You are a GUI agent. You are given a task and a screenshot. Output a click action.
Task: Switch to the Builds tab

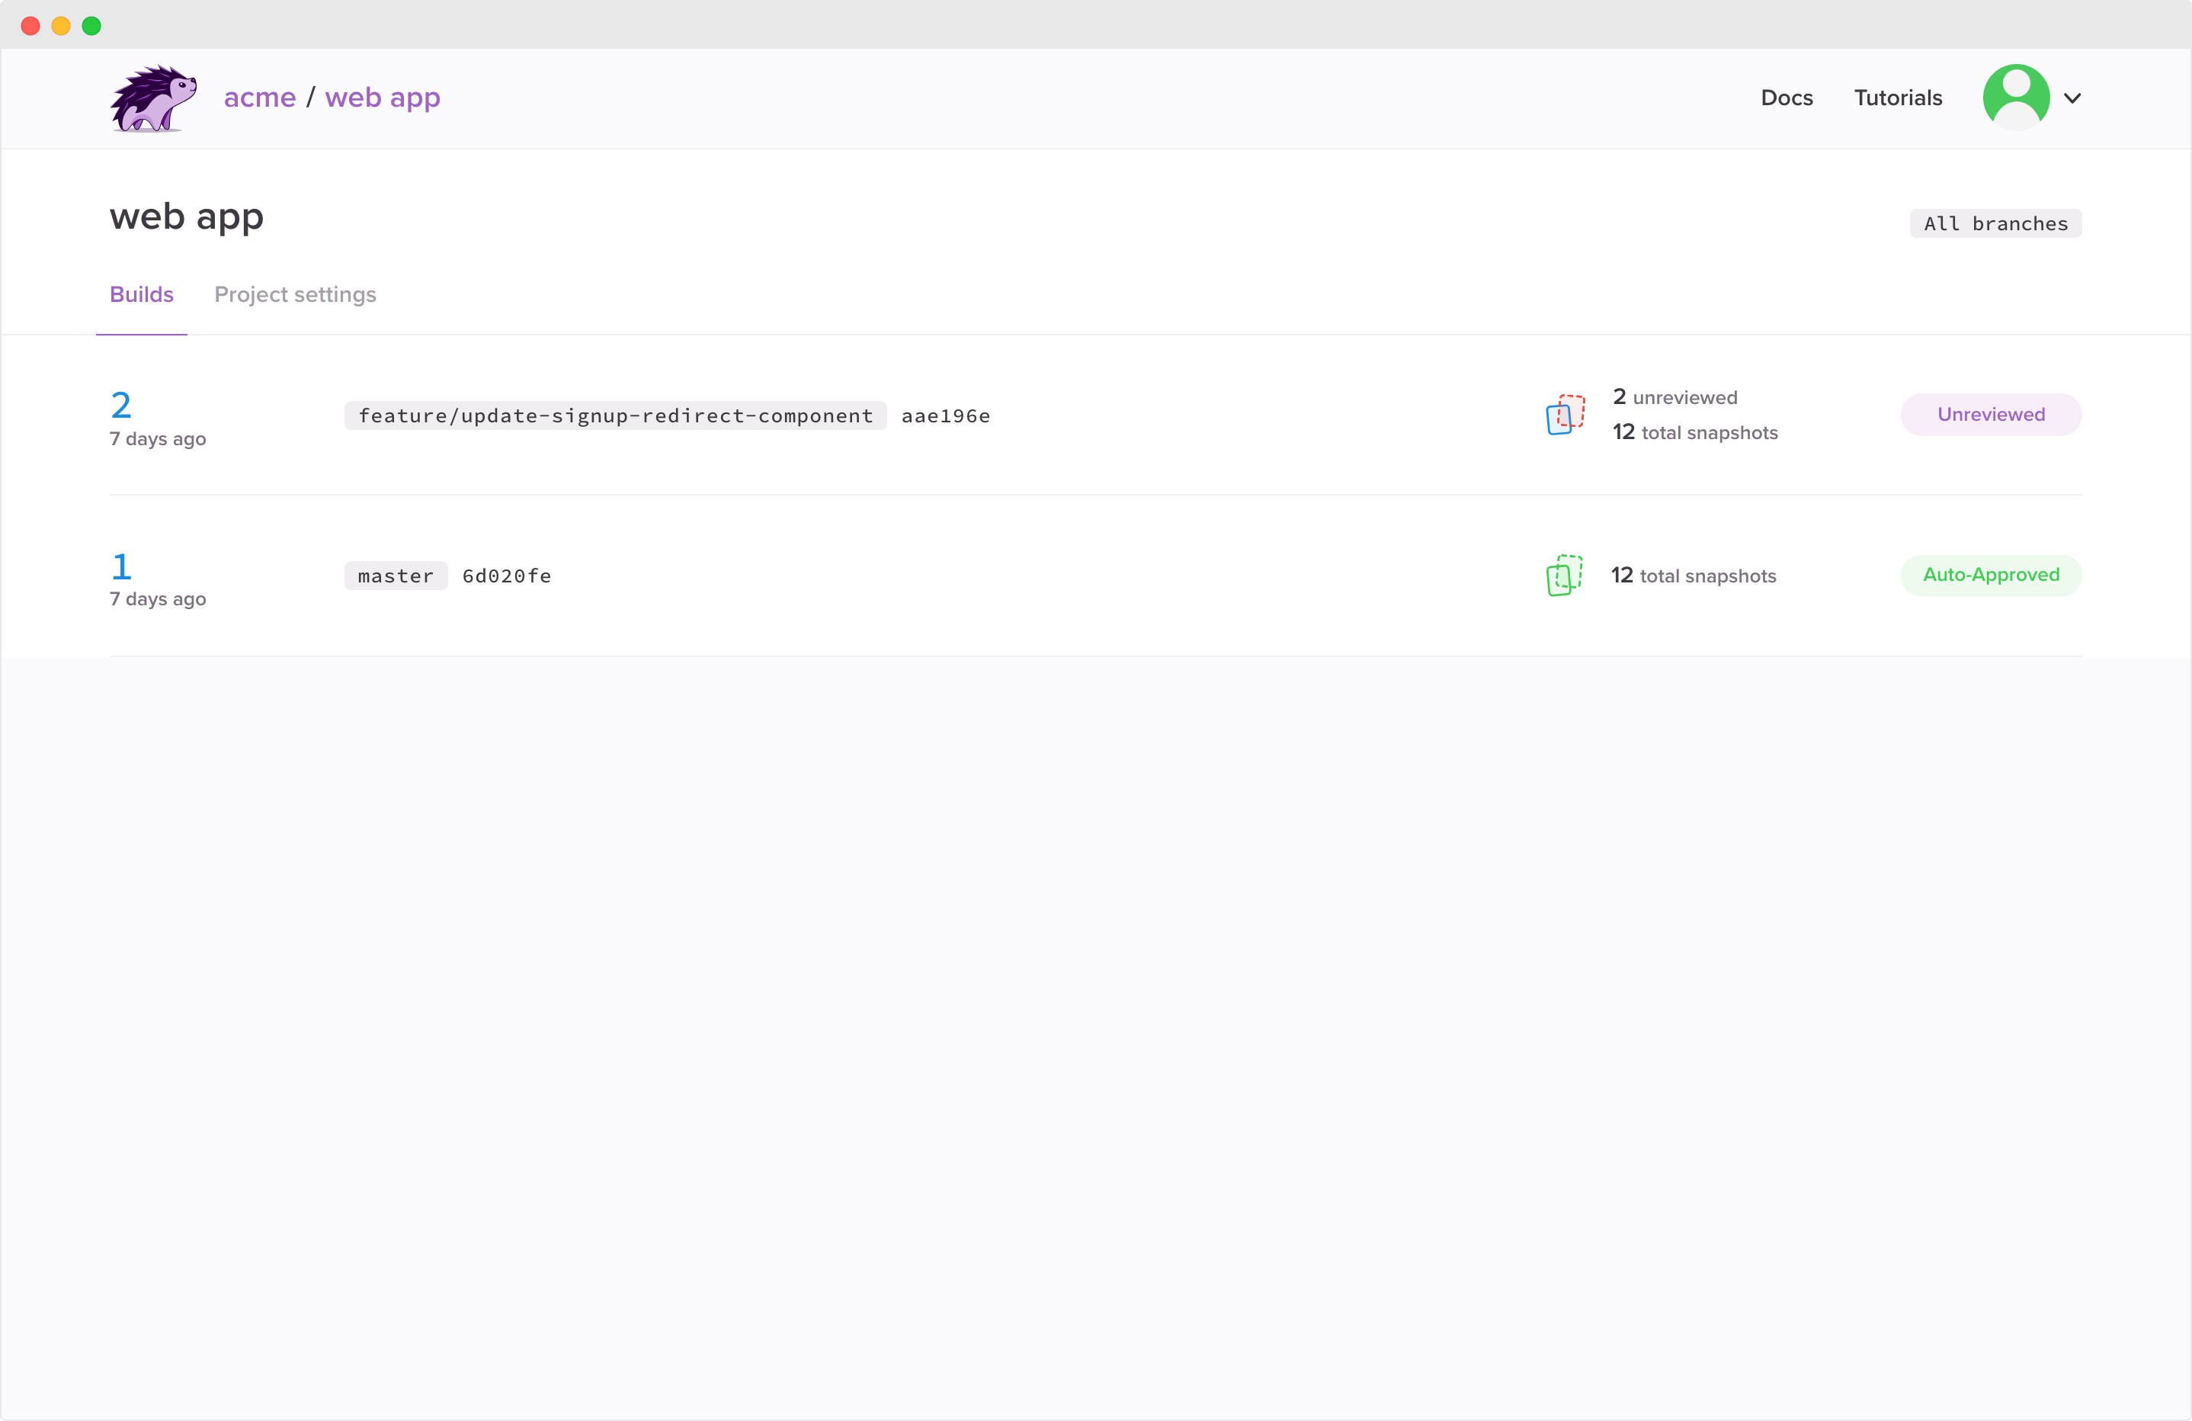[x=141, y=295]
